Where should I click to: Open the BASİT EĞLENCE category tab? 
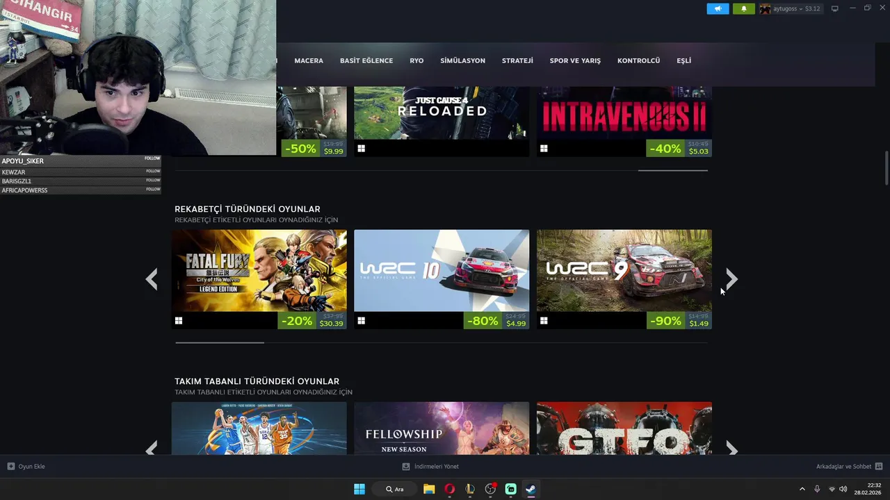click(x=366, y=60)
